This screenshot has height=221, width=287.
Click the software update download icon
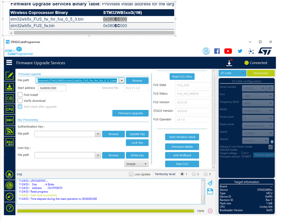click(229, 63)
